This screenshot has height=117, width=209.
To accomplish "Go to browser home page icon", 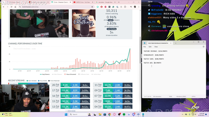I will (15, 7).
